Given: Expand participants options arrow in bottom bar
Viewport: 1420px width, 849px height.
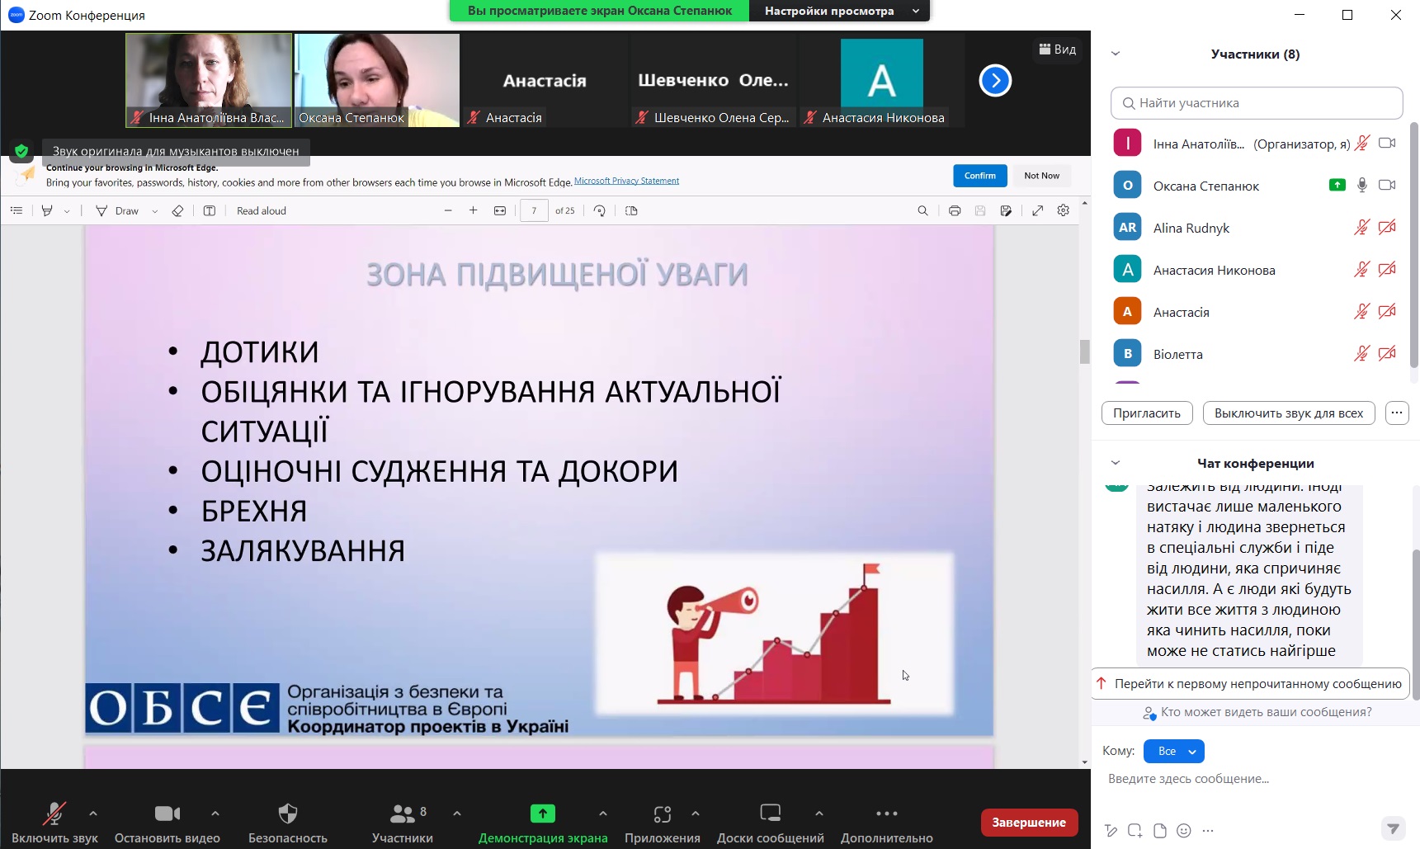Looking at the screenshot, I should click(x=457, y=814).
